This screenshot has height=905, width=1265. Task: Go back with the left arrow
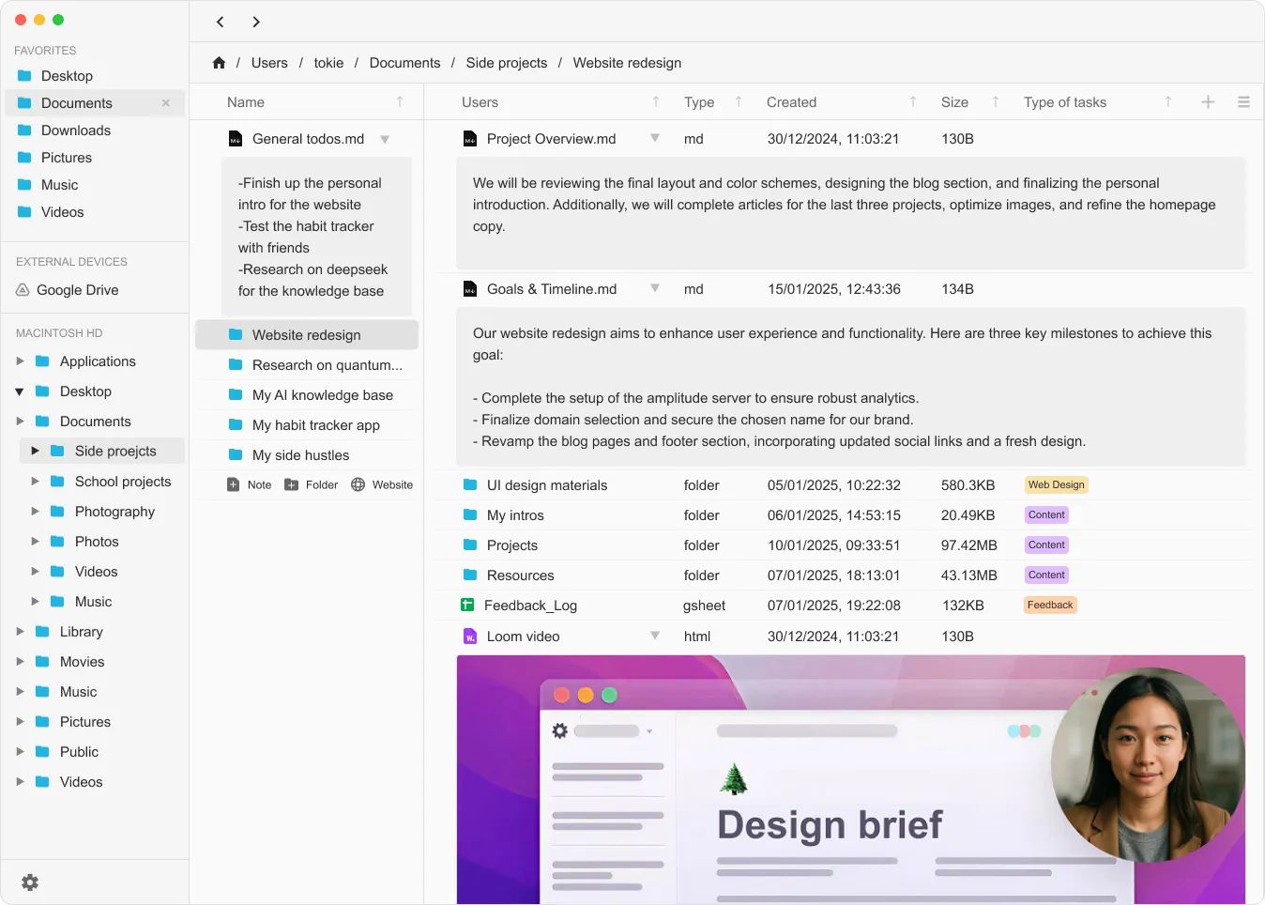221,22
